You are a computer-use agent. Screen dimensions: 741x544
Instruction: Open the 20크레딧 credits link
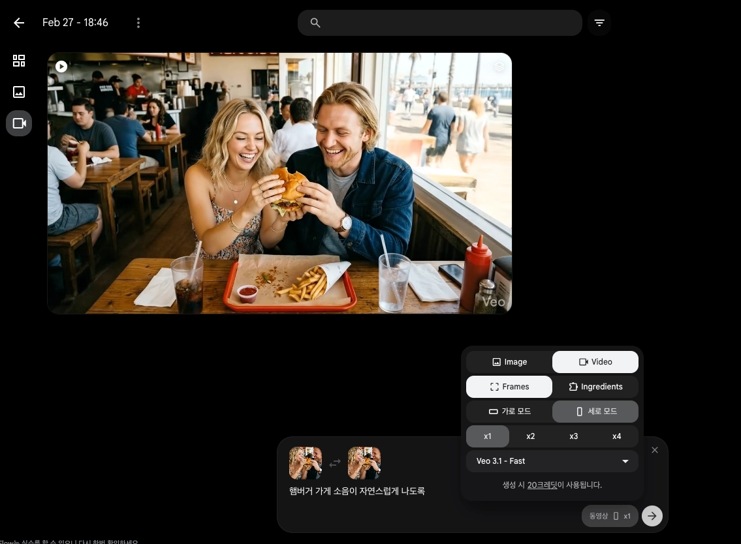pos(542,485)
